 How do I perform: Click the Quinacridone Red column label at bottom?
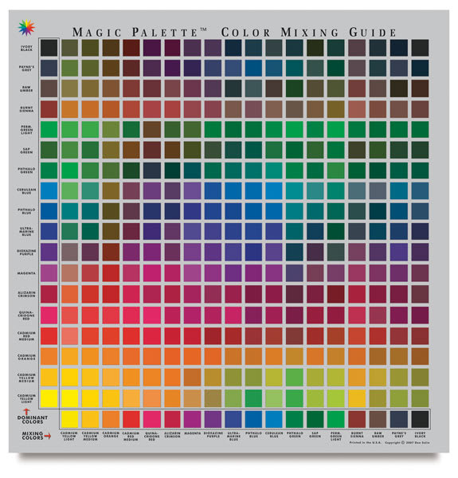(152, 437)
